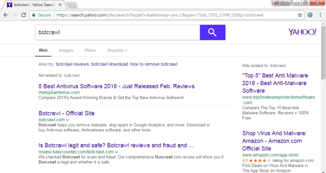Viewport: 326px width, 173px height.
Task: Try the 'botcrawl download' suggestion
Action: pos(110,64)
